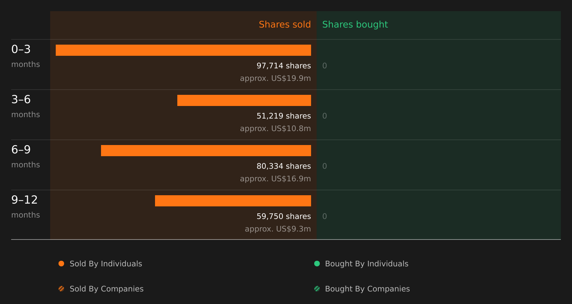
Task: Click the striped Sold By Companies legend icon
Action: click(x=61, y=289)
